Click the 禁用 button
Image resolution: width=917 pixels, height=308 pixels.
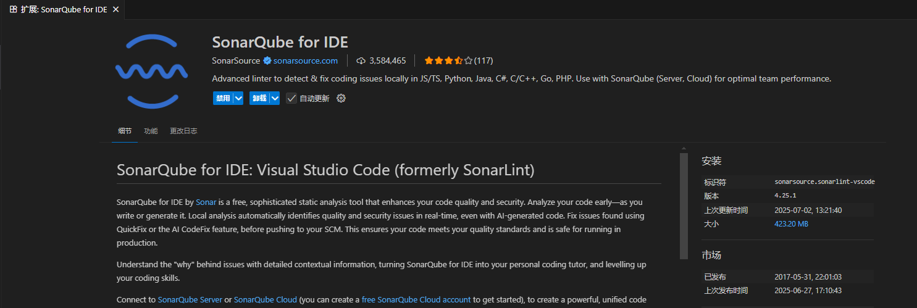223,98
